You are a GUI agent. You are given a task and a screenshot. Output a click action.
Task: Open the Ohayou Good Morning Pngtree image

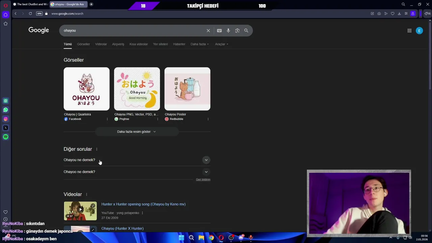pyautogui.click(x=137, y=89)
